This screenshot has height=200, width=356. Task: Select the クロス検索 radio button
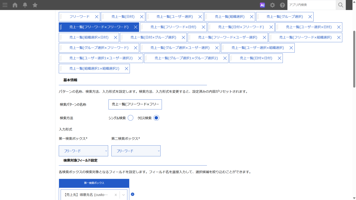pos(156,118)
